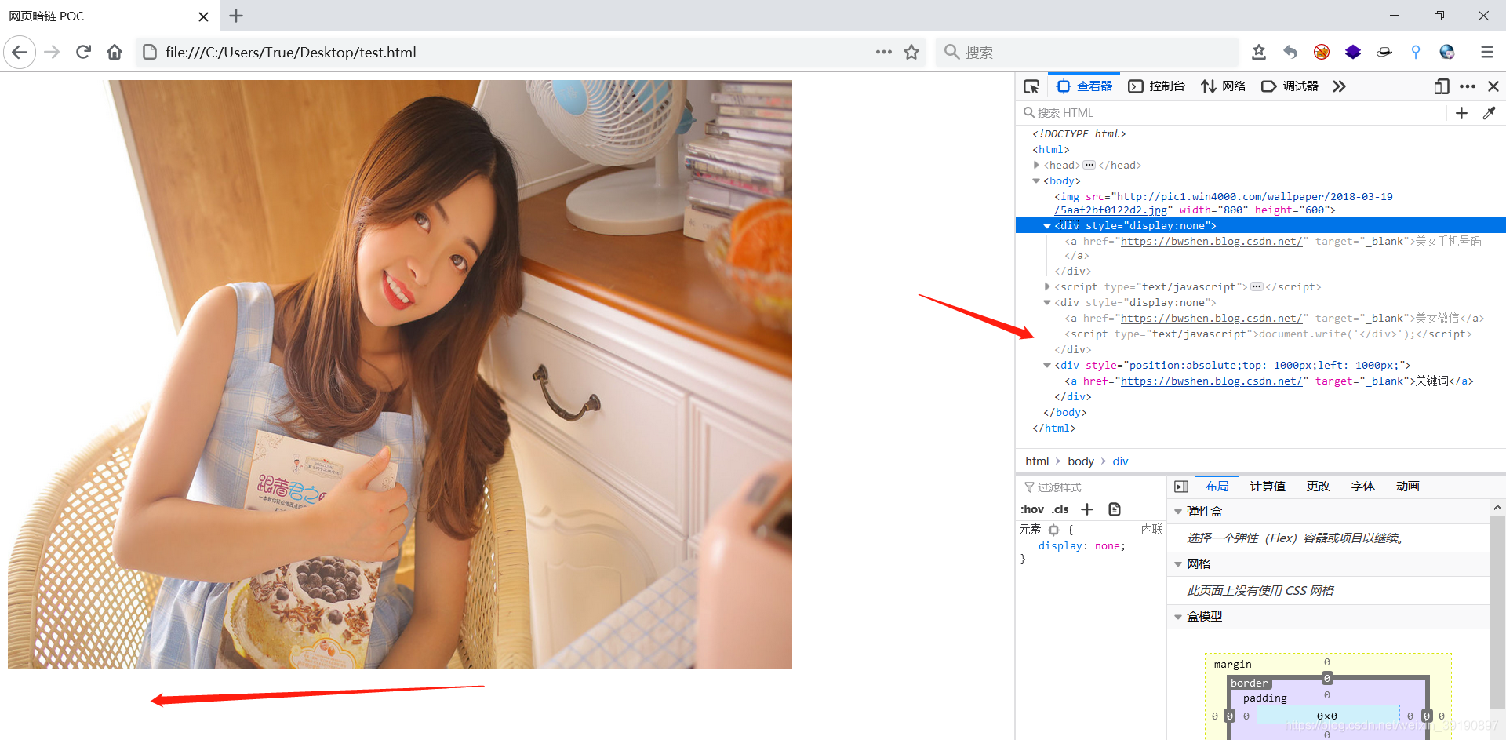This screenshot has width=1506, height=740.
Task: Click the layout panel scrollbar up arrow
Action: pyautogui.click(x=1498, y=509)
